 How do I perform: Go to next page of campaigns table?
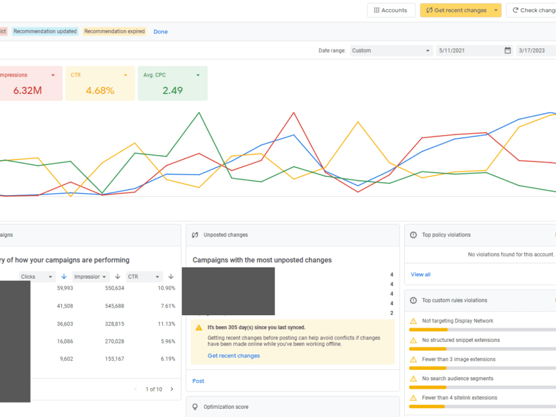[x=172, y=389]
